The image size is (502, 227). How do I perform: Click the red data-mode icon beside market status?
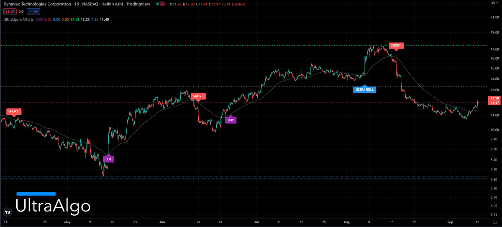162,4
